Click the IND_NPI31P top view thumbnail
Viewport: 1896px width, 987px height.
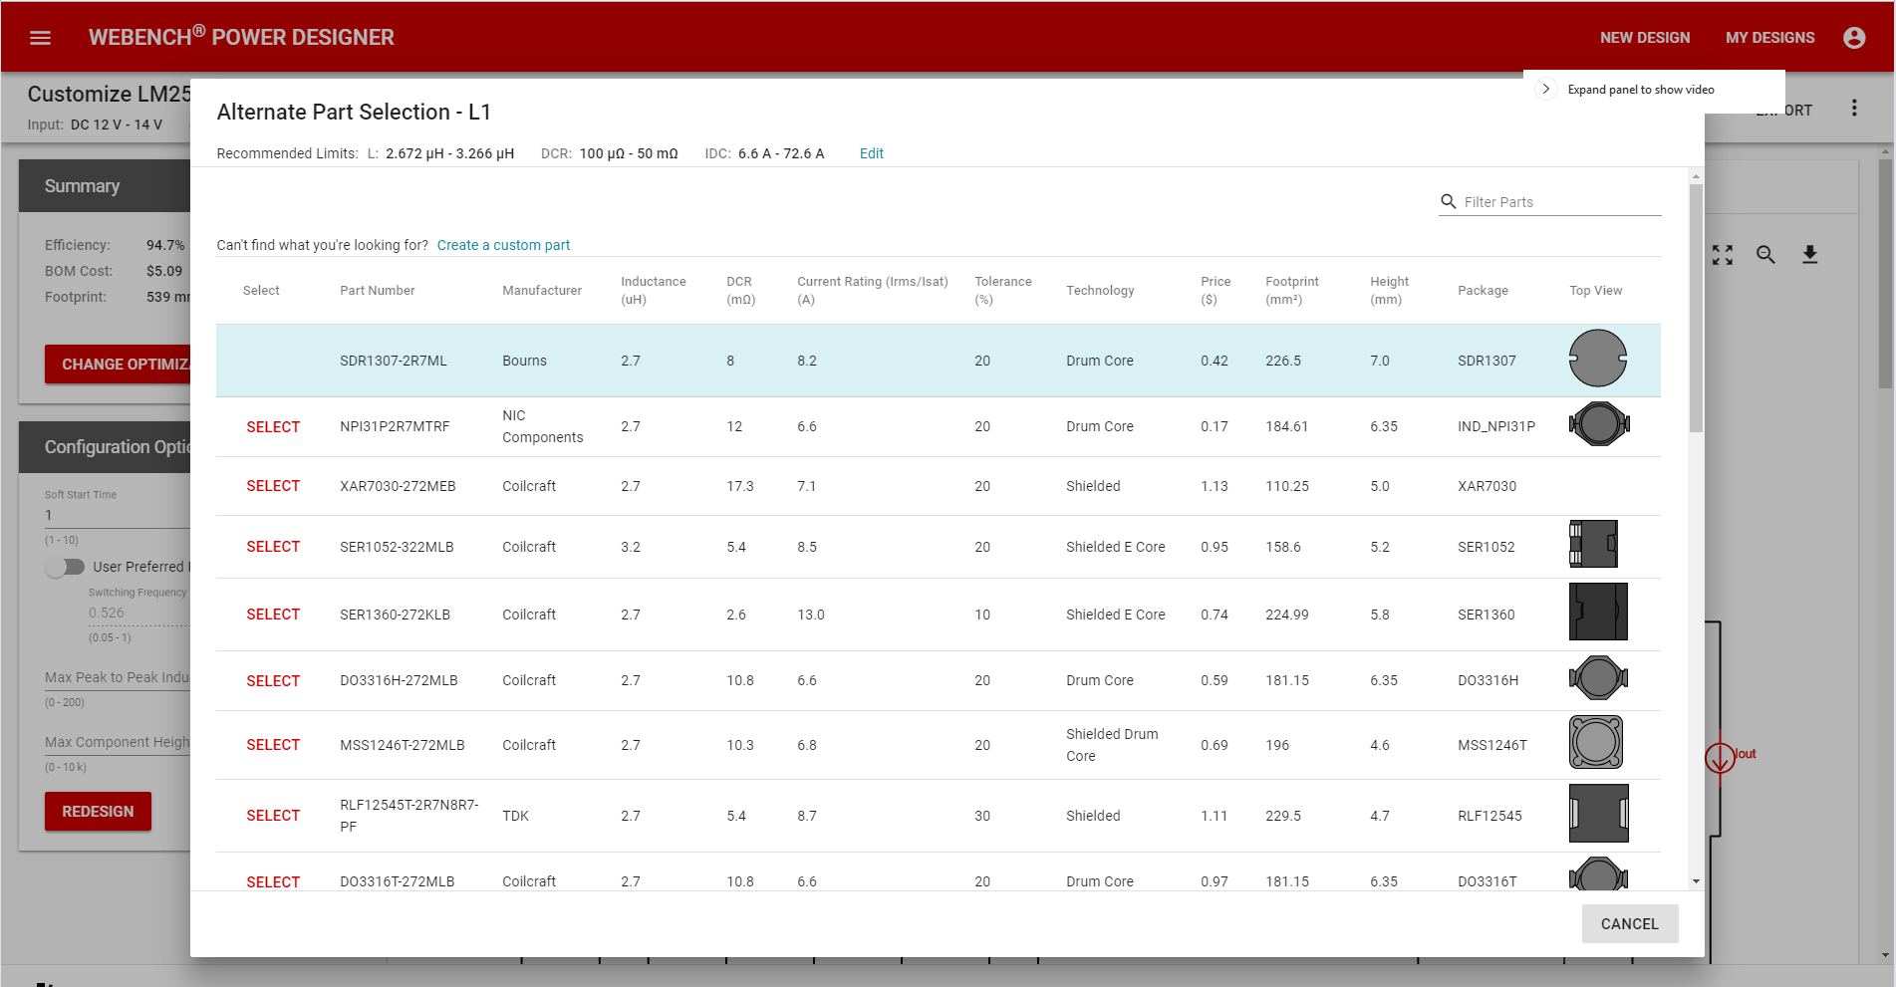[1599, 424]
